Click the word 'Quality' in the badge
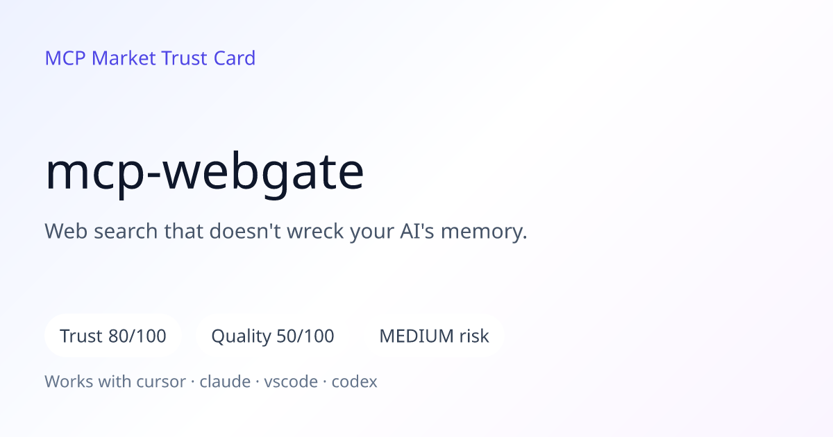 click(241, 337)
